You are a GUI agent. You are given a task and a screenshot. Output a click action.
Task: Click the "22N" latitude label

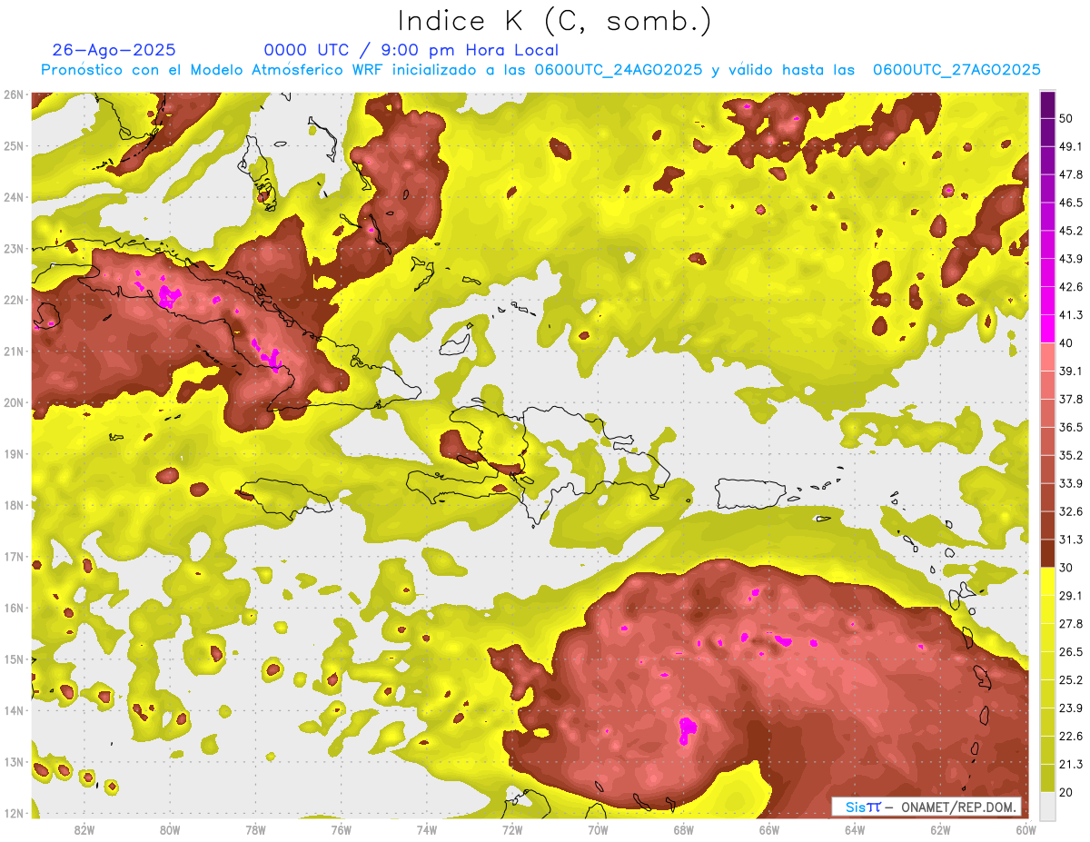coord(14,300)
